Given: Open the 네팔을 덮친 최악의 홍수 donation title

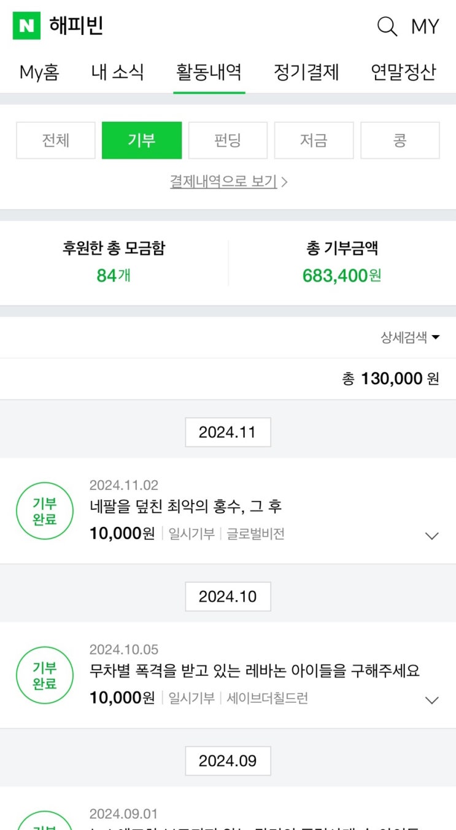Looking at the screenshot, I should tap(185, 507).
